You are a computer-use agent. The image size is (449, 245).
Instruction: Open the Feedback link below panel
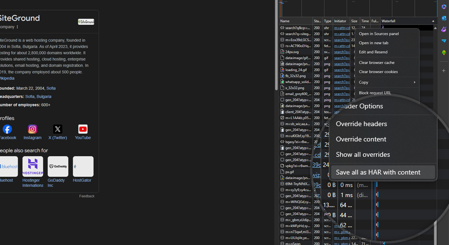87,196
